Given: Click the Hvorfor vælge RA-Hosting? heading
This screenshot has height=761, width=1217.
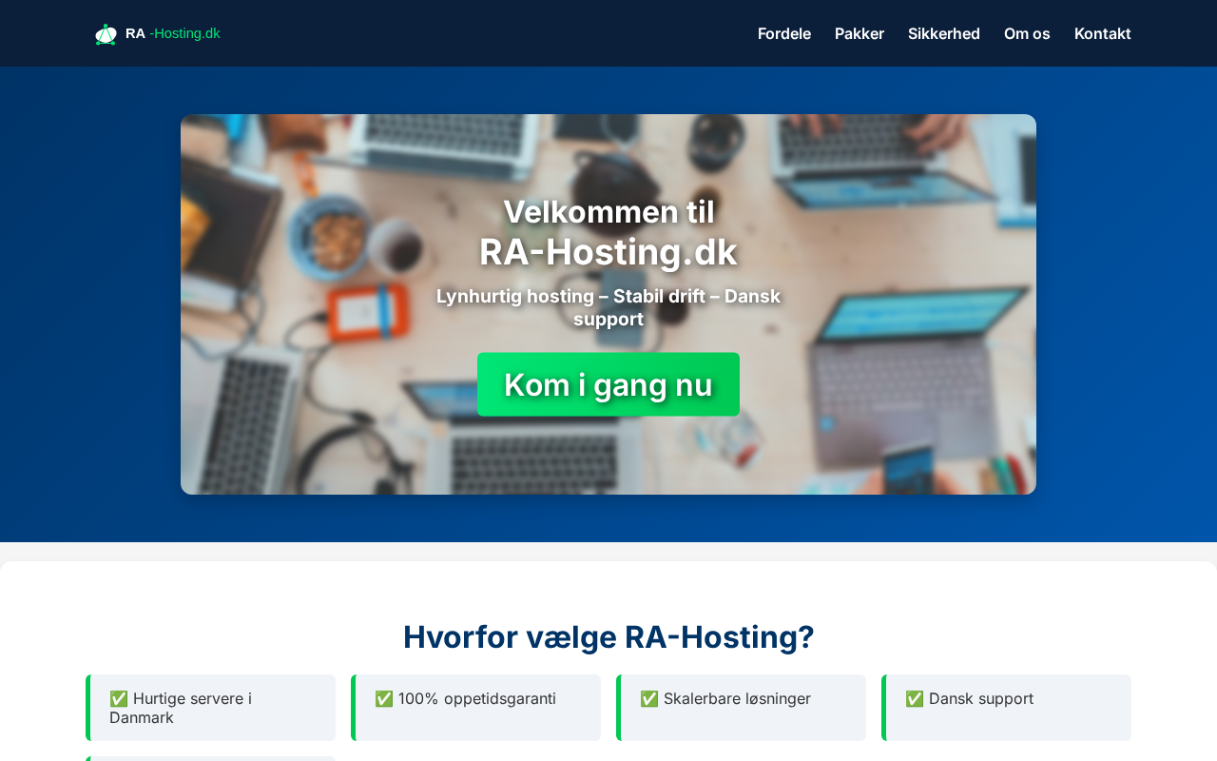Looking at the screenshot, I should click(x=608, y=636).
